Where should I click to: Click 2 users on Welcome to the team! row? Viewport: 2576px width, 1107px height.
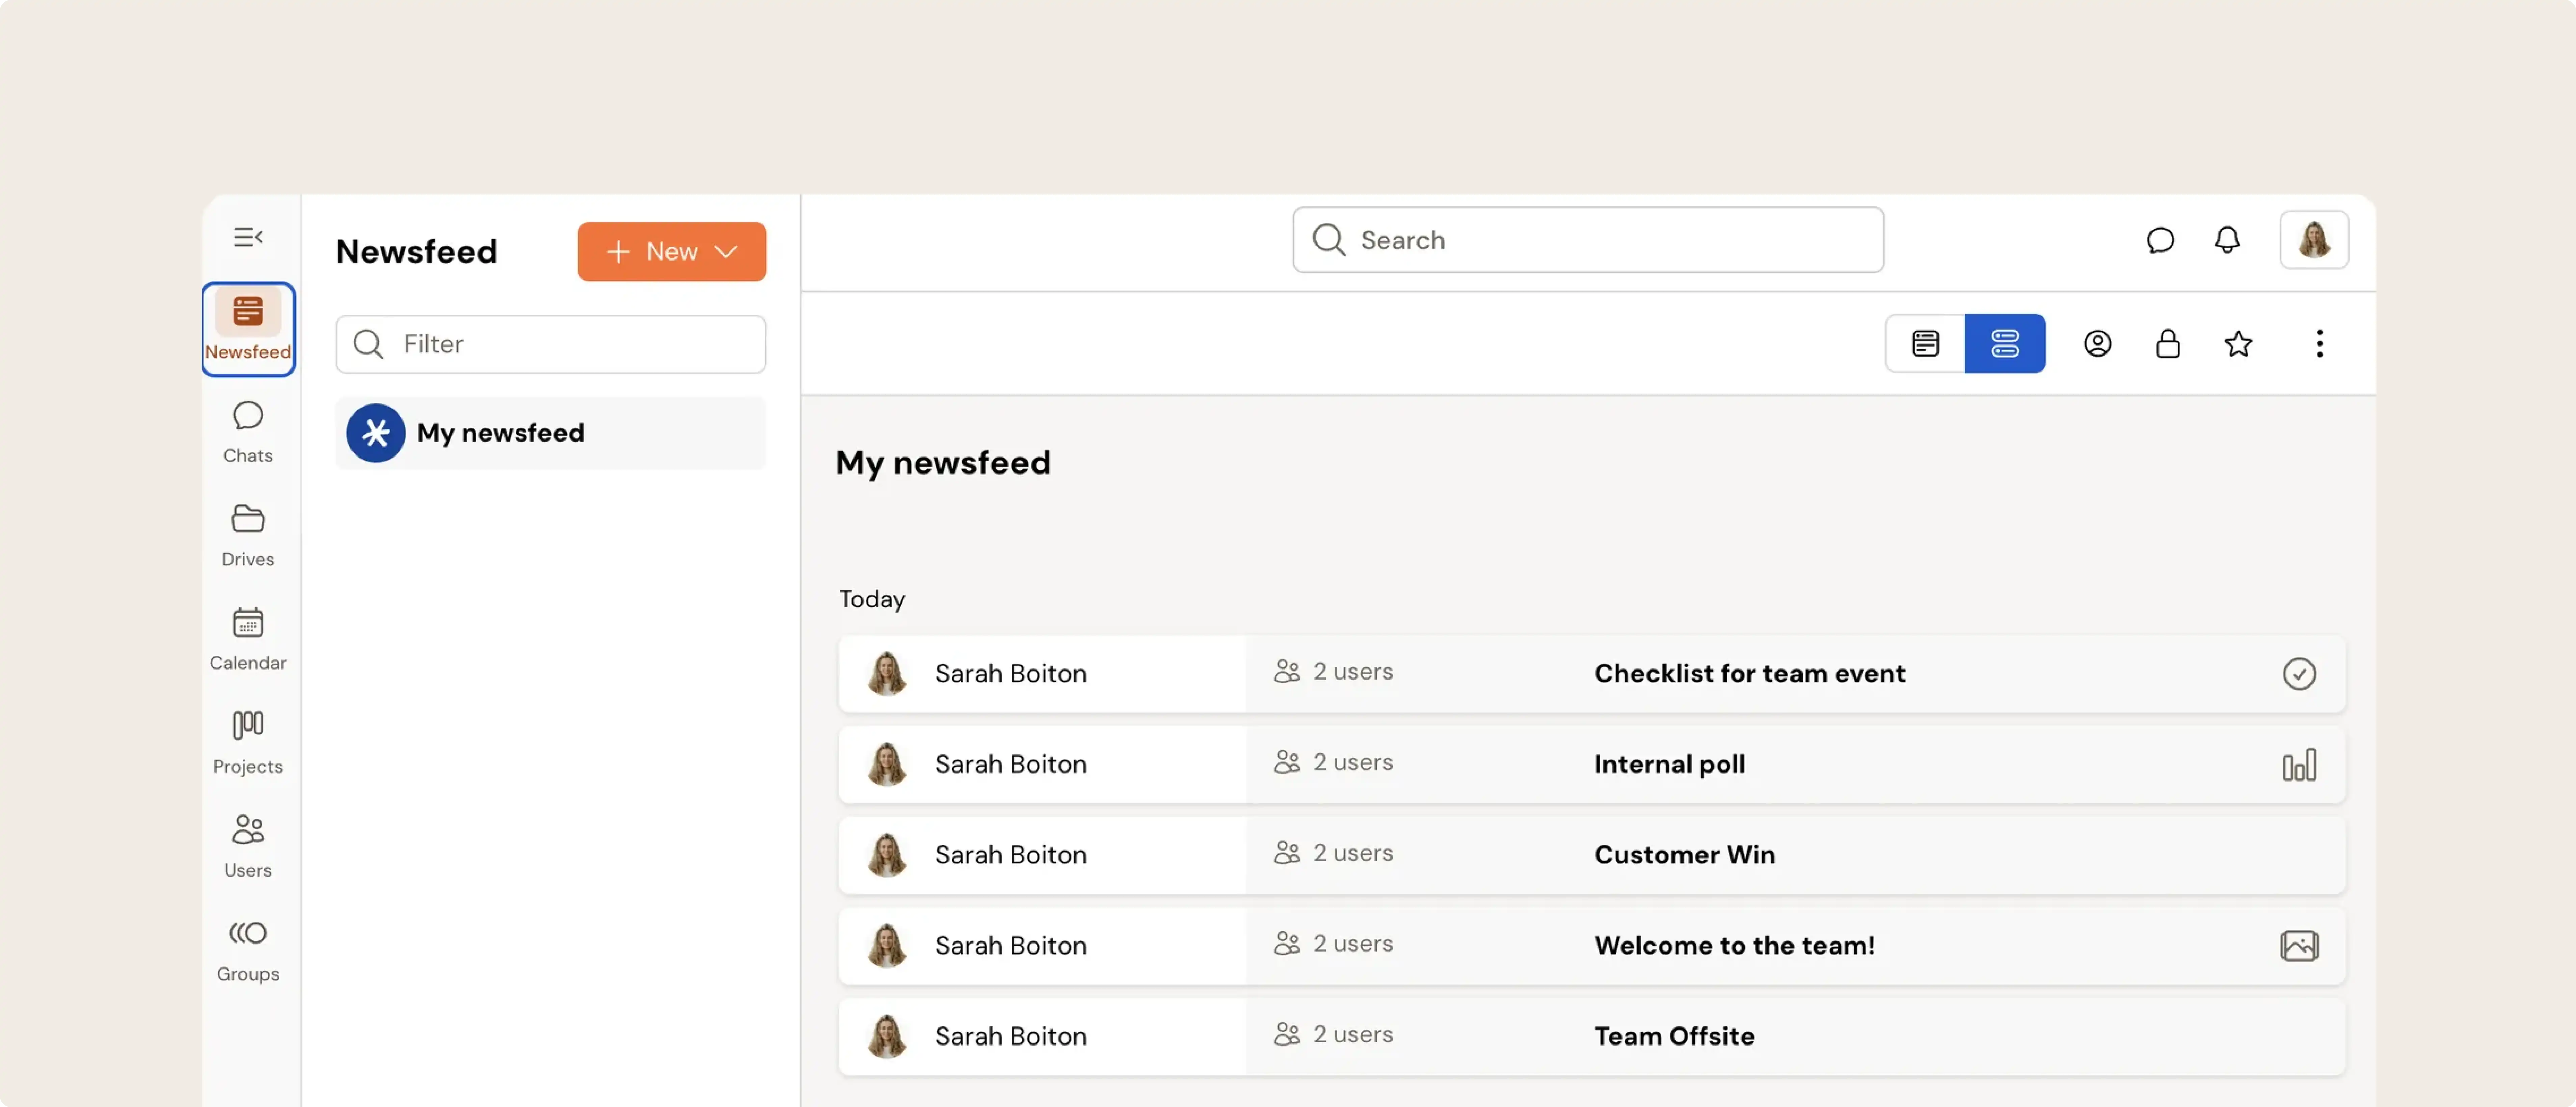(x=1333, y=944)
